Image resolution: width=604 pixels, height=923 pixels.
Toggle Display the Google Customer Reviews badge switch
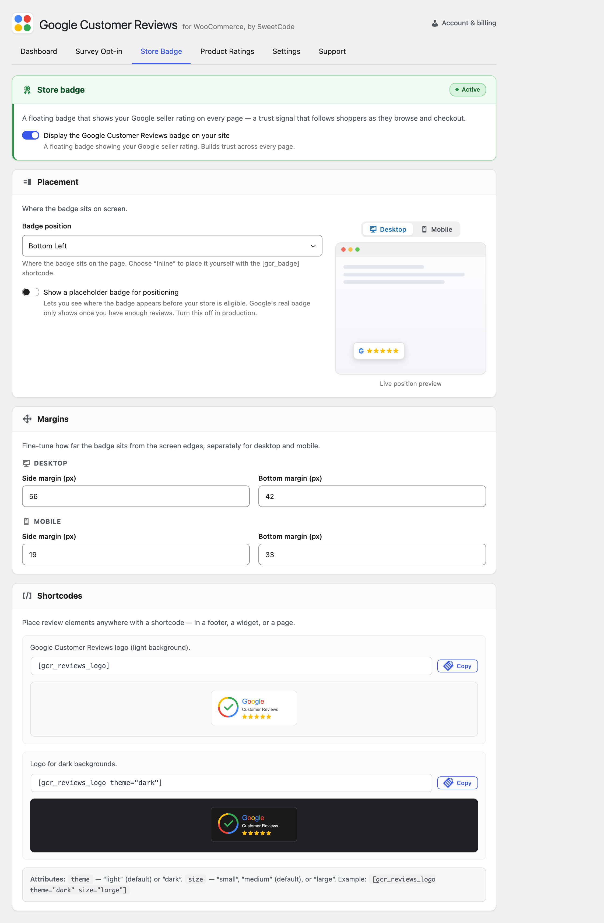pos(31,135)
